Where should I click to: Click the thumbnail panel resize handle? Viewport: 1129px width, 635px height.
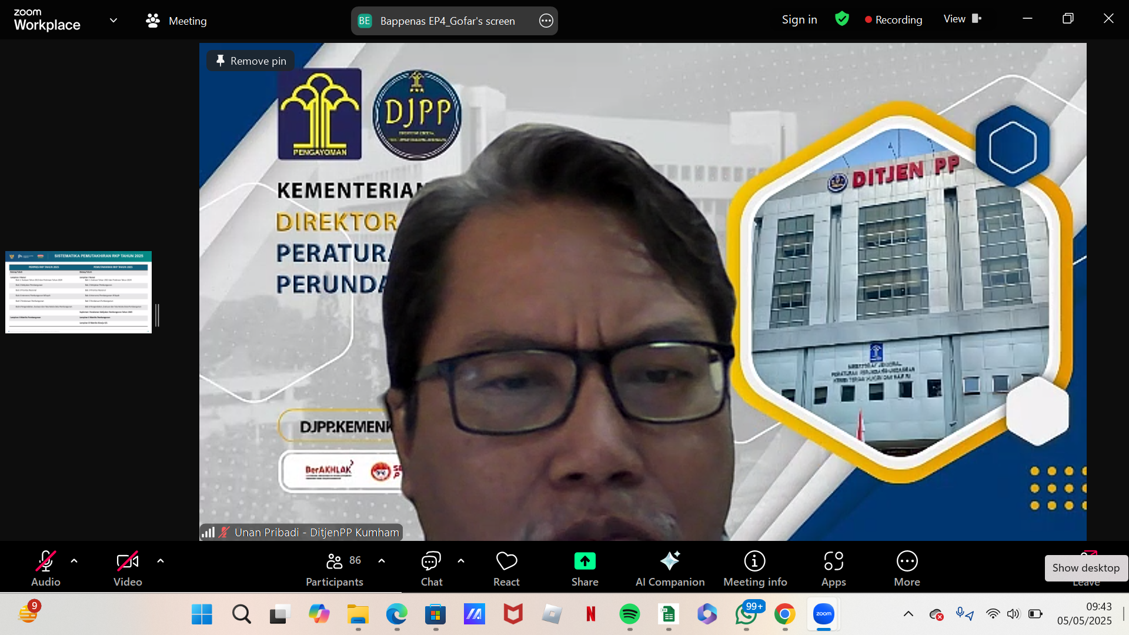coord(158,316)
